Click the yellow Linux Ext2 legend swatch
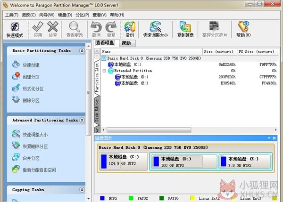This screenshot has height=202, width=283. (x=192, y=198)
